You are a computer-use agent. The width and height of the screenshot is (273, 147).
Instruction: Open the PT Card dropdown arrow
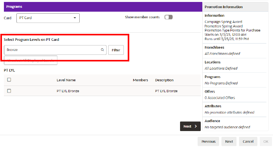[x=75, y=18]
